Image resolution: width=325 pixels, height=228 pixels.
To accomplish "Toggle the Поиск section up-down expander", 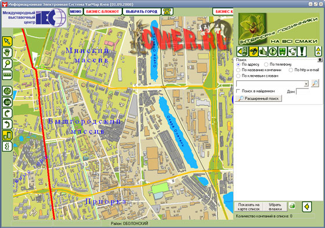I will tap(319, 60).
